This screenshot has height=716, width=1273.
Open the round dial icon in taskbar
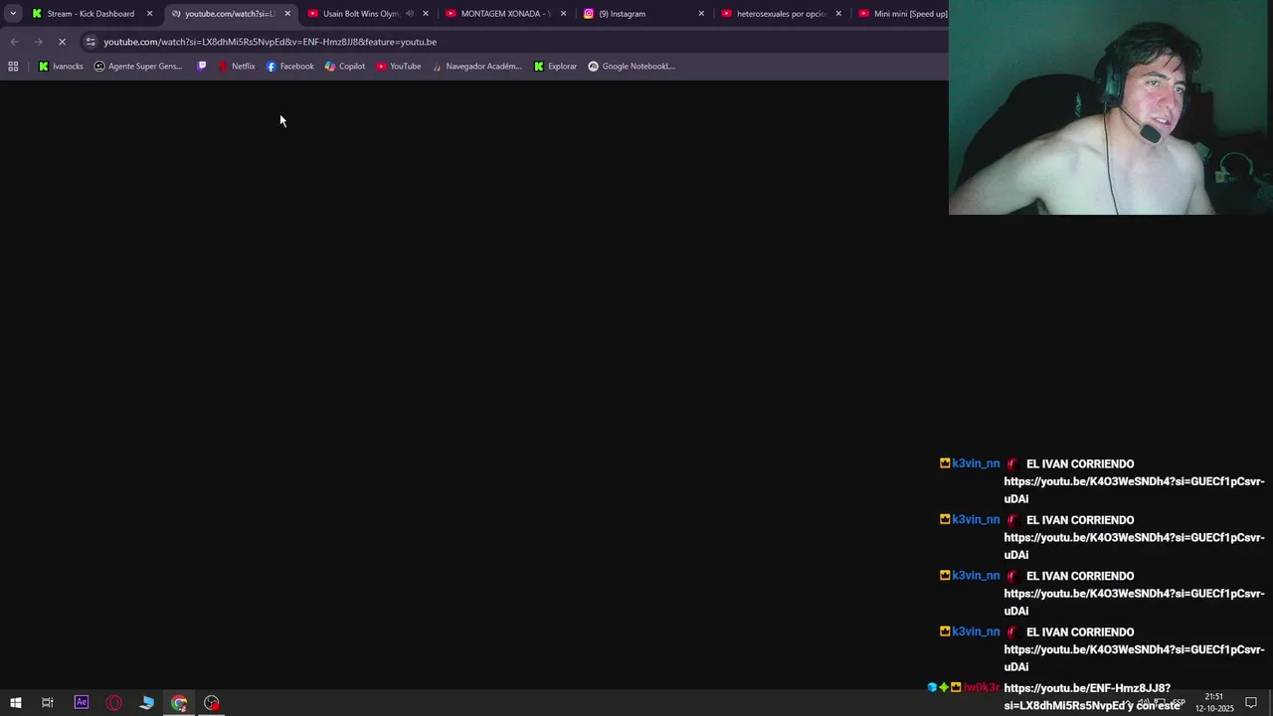(x=212, y=703)
